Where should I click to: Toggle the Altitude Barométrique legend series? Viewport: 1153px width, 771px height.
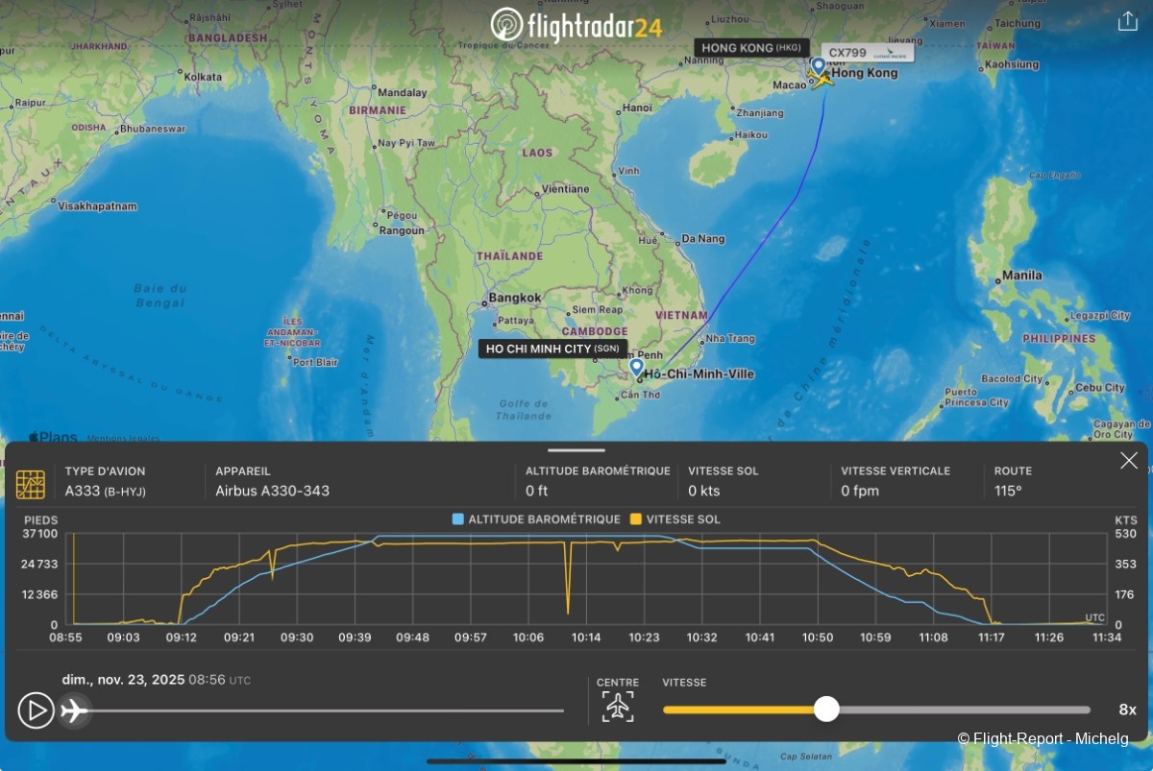tap(536, 519)
